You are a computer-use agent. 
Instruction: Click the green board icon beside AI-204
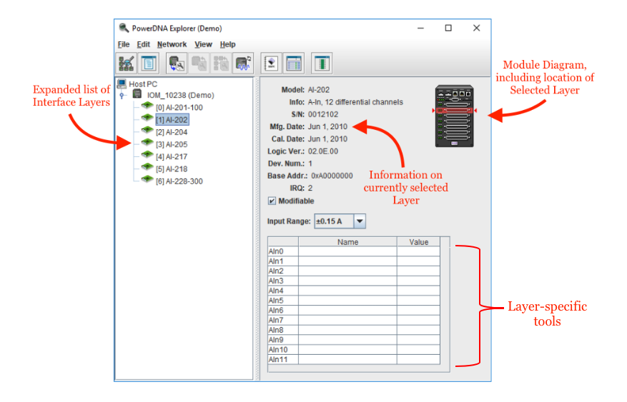click(x=147, y=130)
